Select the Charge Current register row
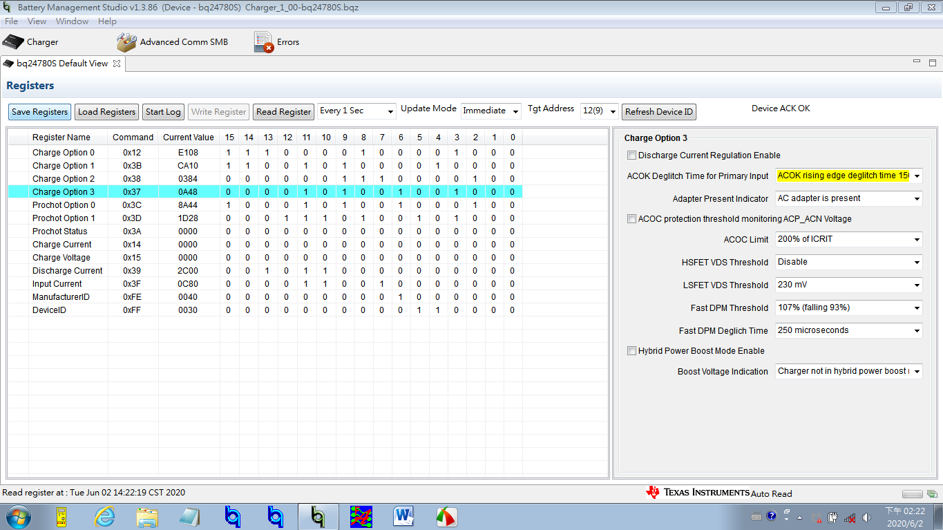Screen dimensions: 943x530 (x=265, y=244)
